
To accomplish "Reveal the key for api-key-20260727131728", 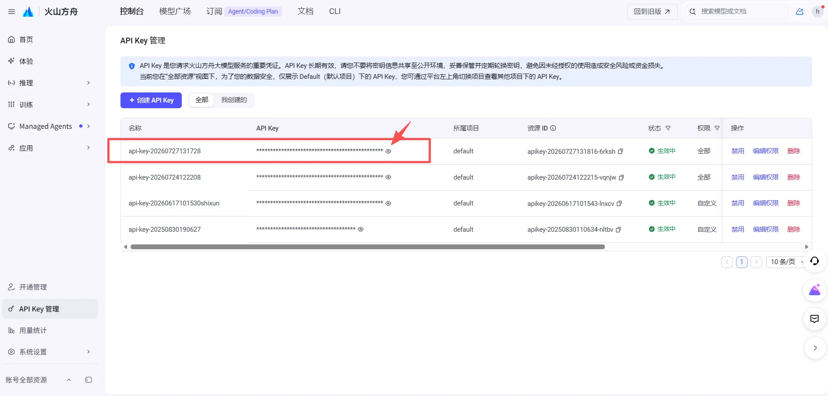I will 388,151.
